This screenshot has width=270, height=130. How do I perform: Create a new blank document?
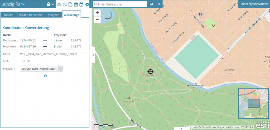70,4
